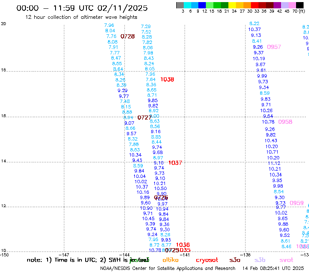Click subtitle "12 hour collection of altimeter wave heights"
Image resolution: width=309 pixels, height=272 pixels.
point(81,17)
